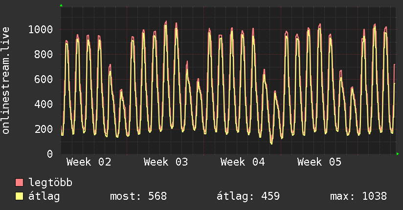The width and height of the screenshot is (403, 210).
Task: Click the 200 y-axis tick label
Action: pos(44,129)
